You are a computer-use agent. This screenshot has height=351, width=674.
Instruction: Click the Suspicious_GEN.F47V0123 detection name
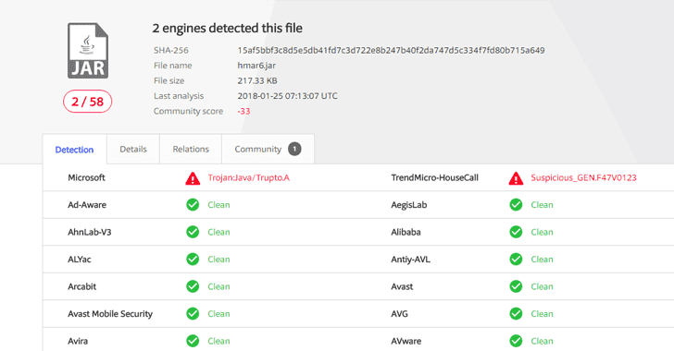coord(583,177)
